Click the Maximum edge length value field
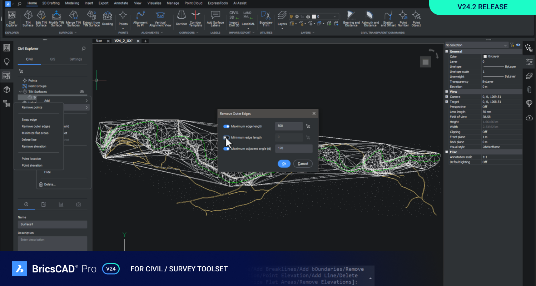 click(289, 126)
